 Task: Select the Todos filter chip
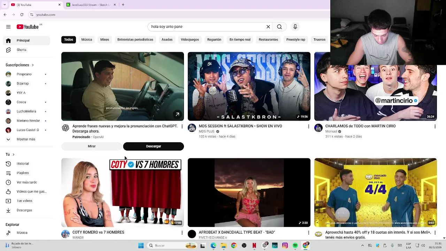point(69,39)
